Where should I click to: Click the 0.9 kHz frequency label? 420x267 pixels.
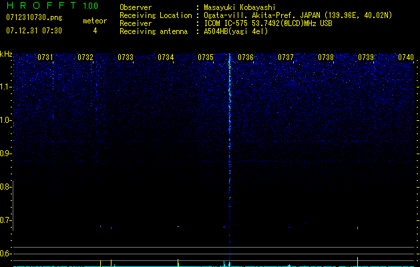(x=5, y=154)
